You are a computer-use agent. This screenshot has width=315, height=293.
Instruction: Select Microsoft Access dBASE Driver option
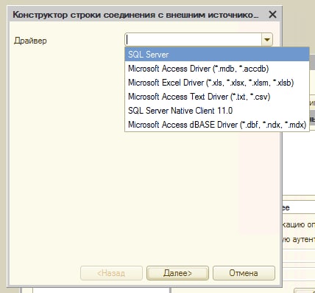click(217, 125)
